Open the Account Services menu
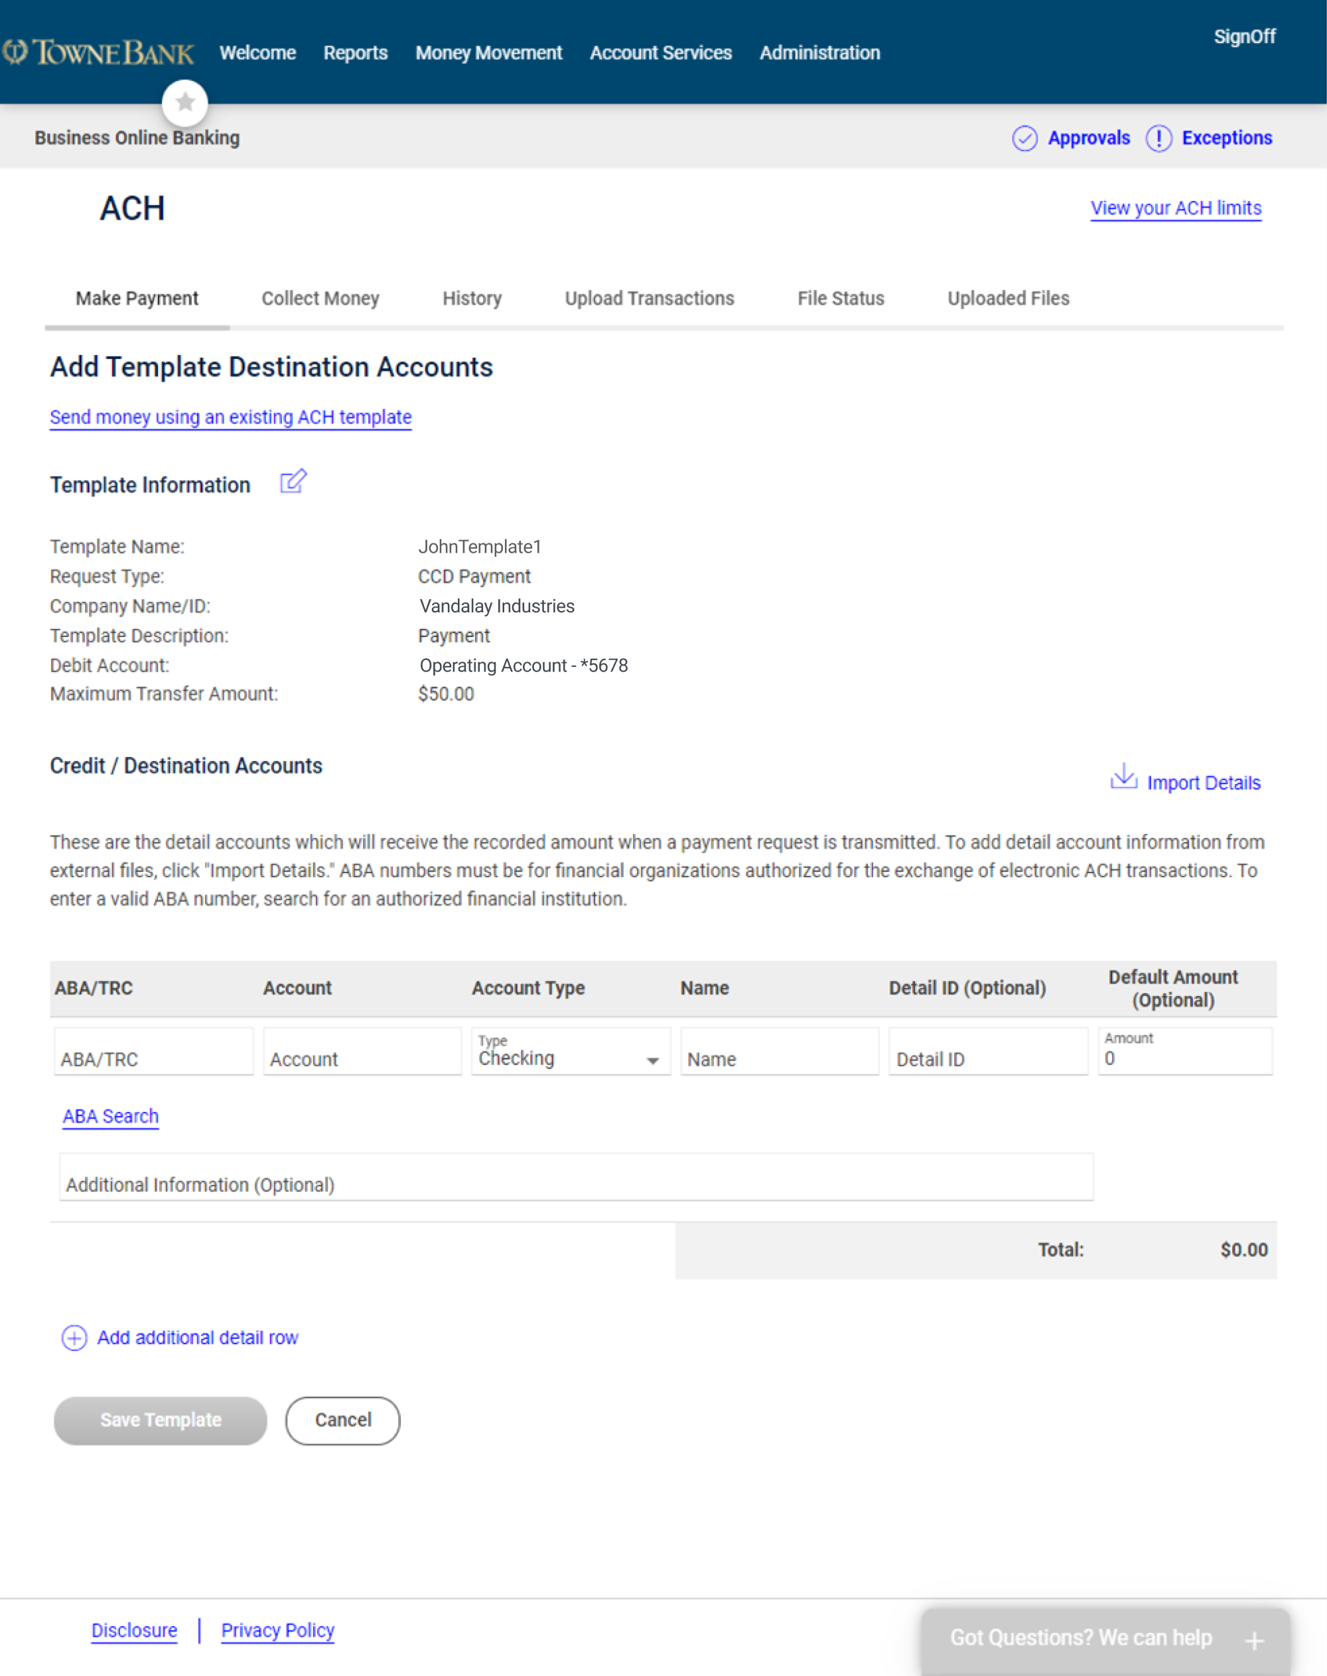The width and height of the screenshot is (1327, 1676). [660, 53]
